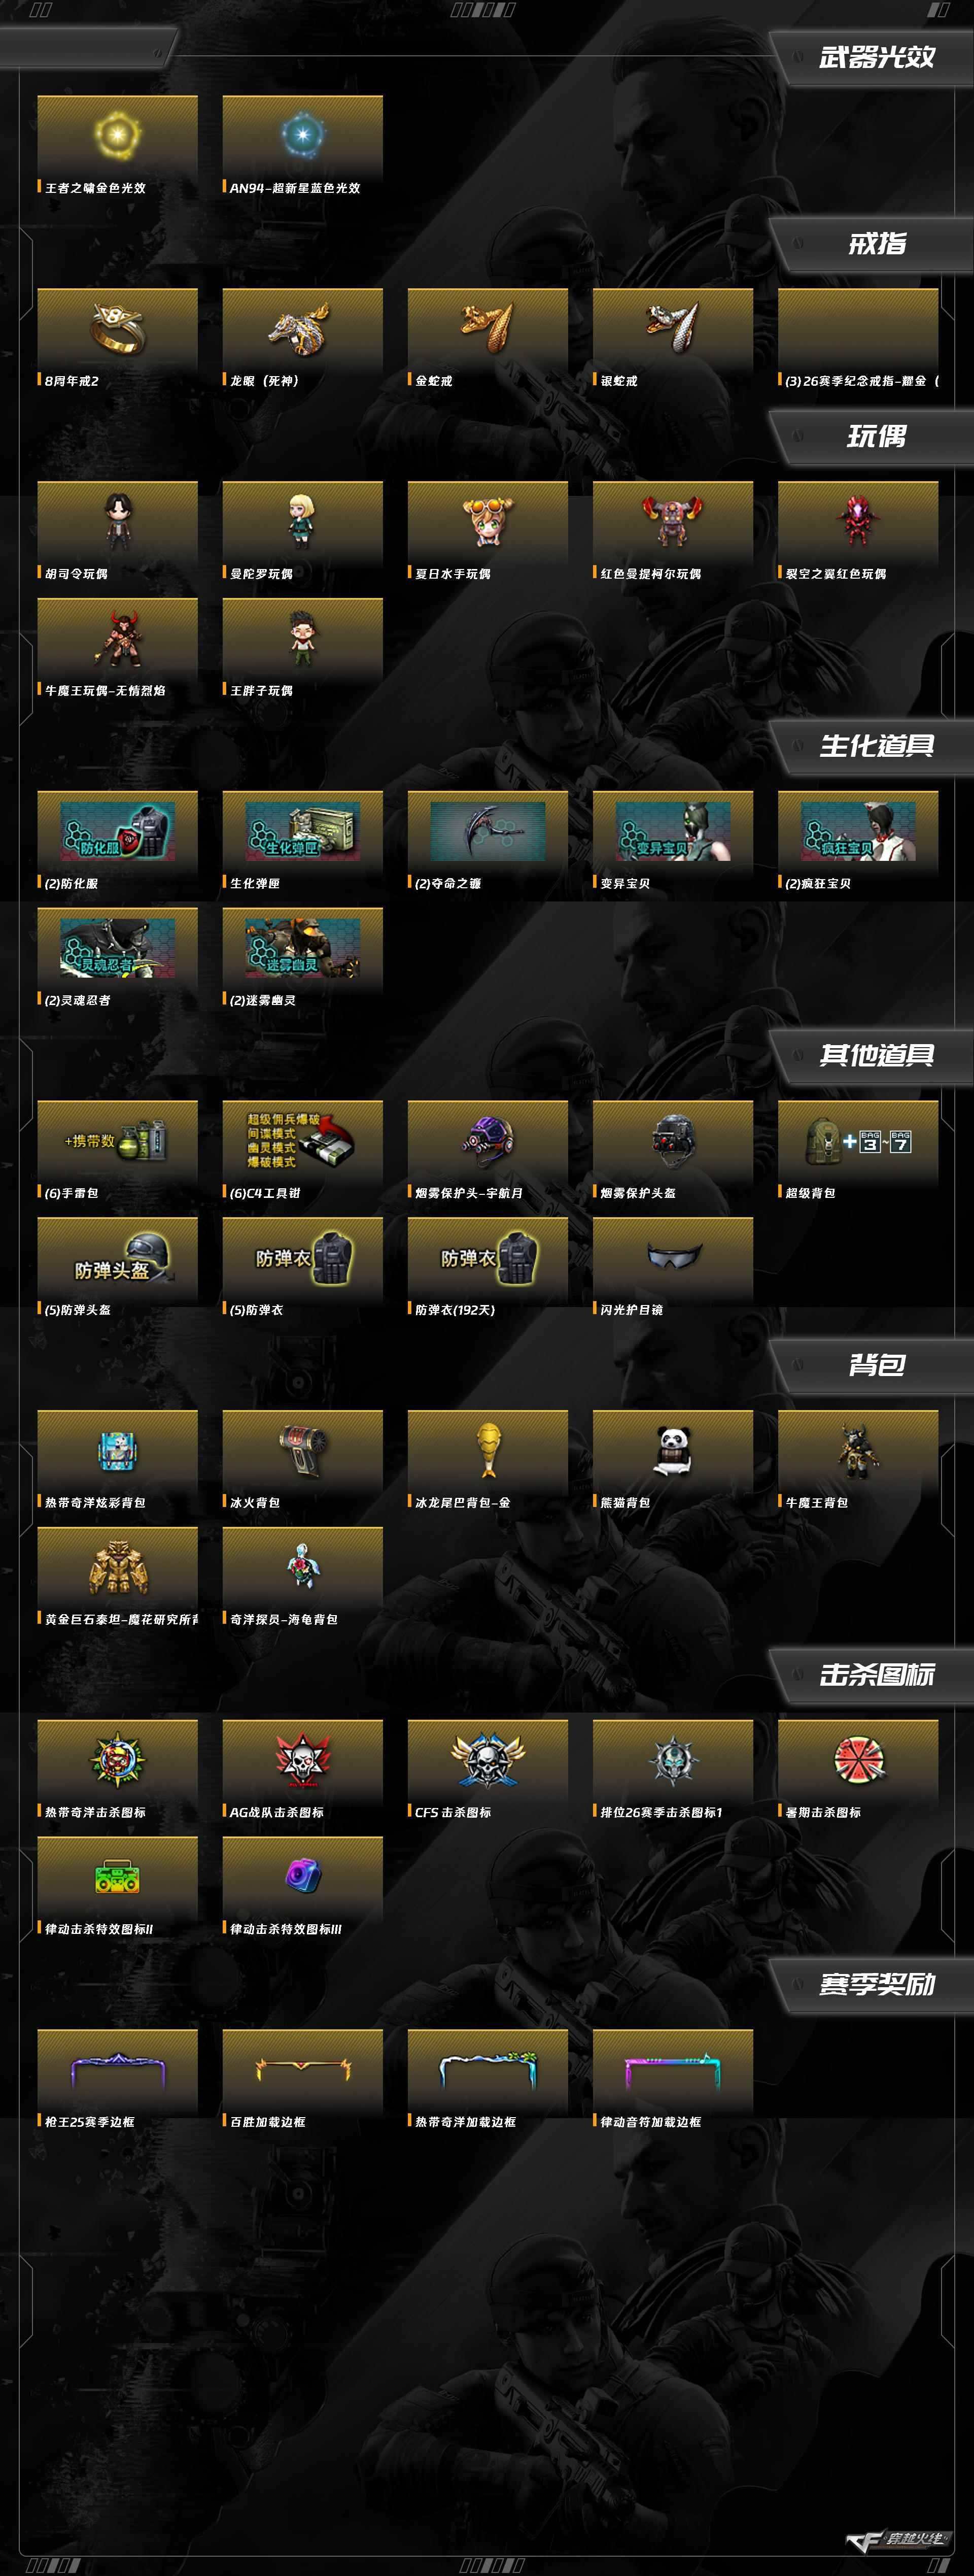
Task: Open the 夺命之镰 scythe item
Action: coord(488,831)
